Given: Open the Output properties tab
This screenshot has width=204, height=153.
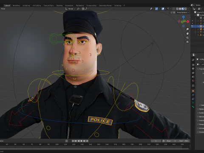Looking at the screenshot, I should tap(193, 69).
